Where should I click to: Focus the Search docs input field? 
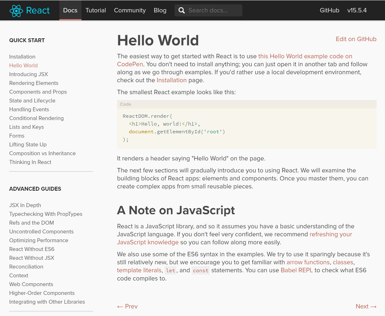point(208,10)
